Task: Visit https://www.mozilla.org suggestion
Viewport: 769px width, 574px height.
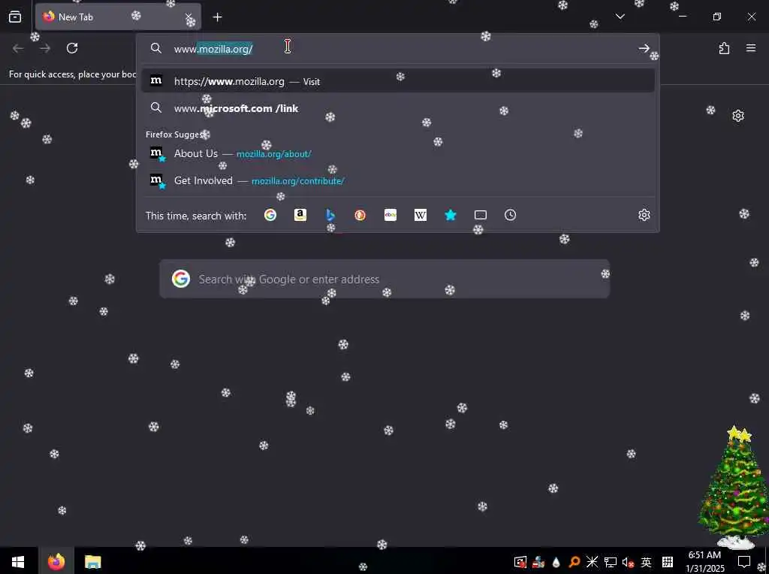Action: pyautogui.click(x=398, y=81)
